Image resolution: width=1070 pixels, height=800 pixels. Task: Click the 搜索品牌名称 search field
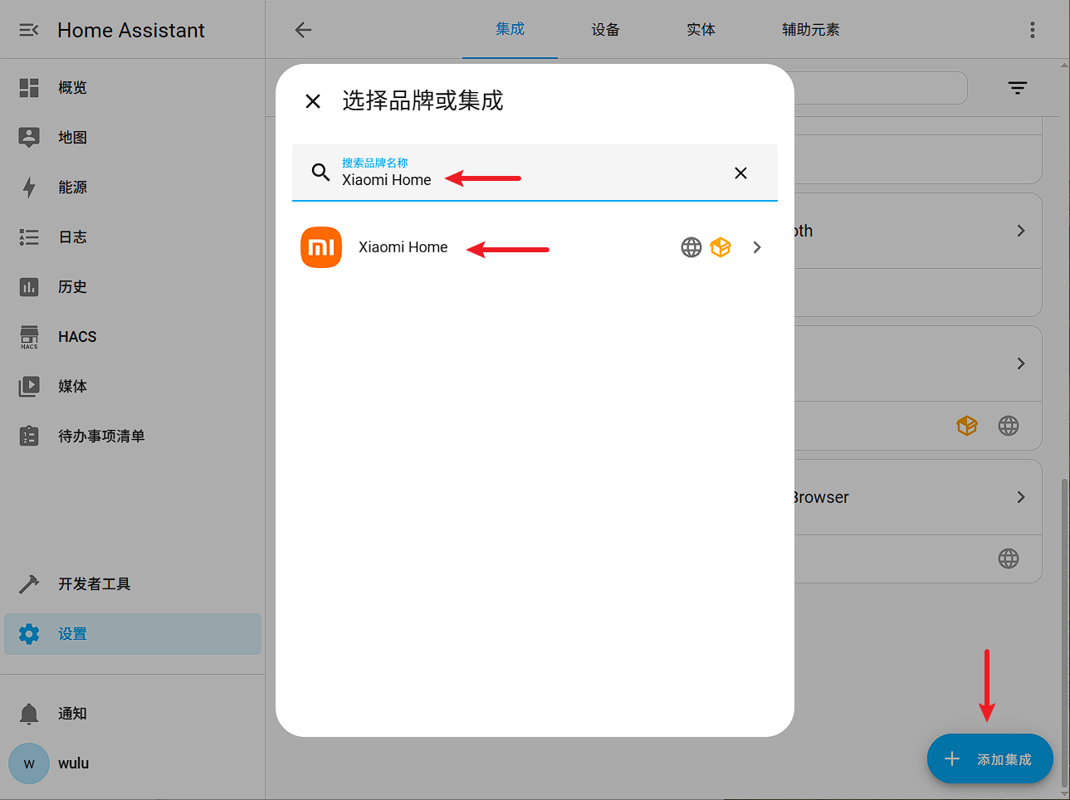pyautogui.click(x=535, y=173)
